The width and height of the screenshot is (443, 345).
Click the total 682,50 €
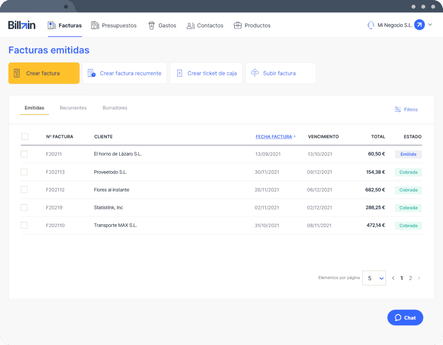point(375,190)
